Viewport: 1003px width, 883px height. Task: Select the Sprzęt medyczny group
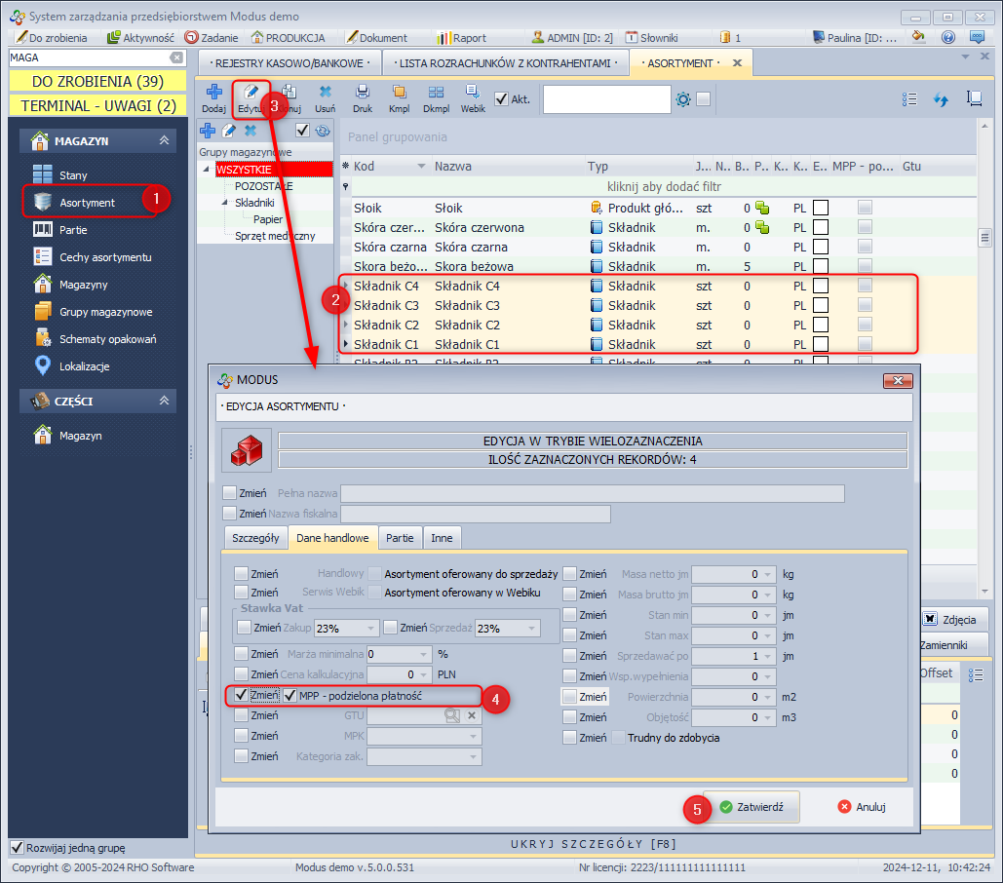click(x=275, y=236)
